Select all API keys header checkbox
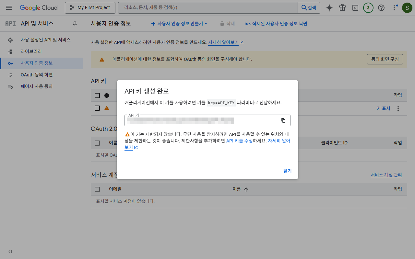415x259 pixels. click(97, 96)
